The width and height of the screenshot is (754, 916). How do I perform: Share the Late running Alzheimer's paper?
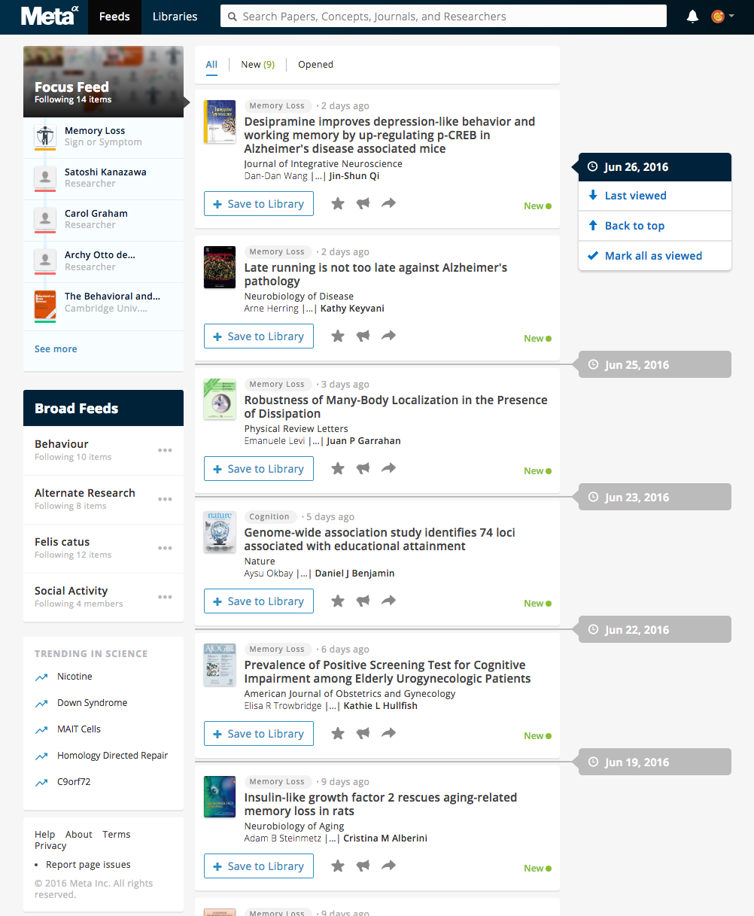388,336
